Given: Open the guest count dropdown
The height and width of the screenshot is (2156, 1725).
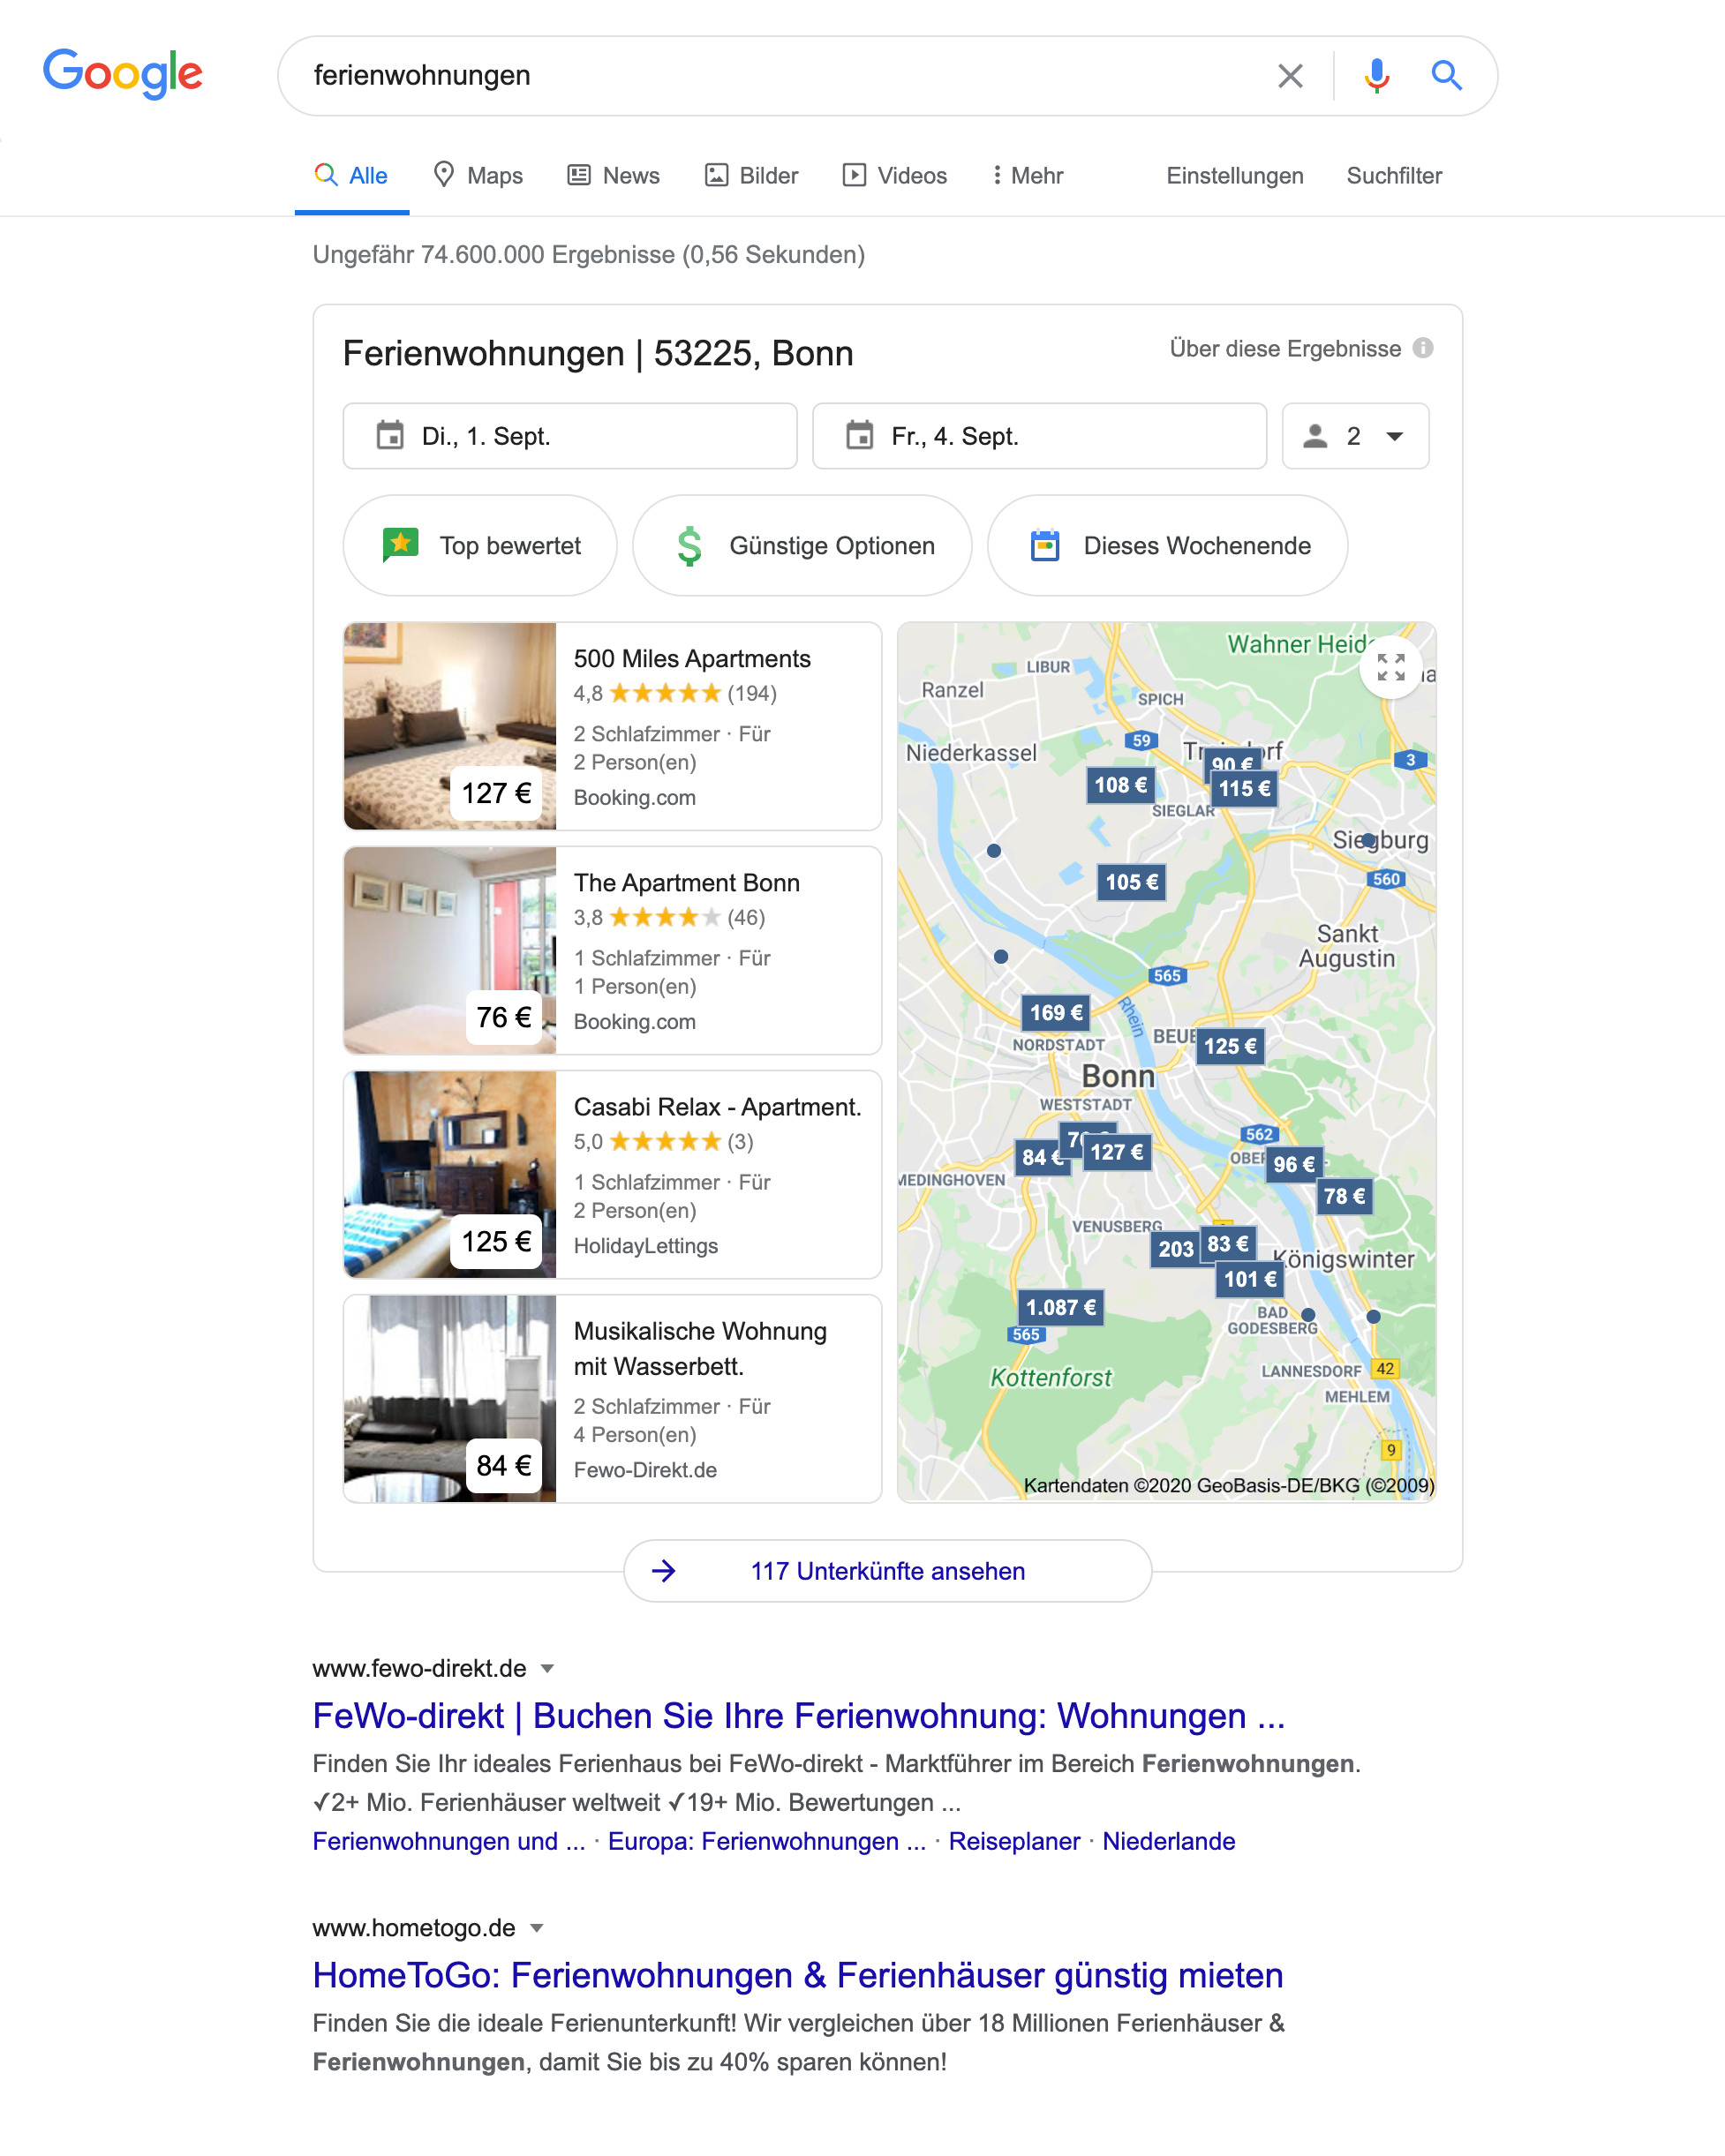Looking at the screenshot, I should pyautogui.click(x=1355, y=436).
